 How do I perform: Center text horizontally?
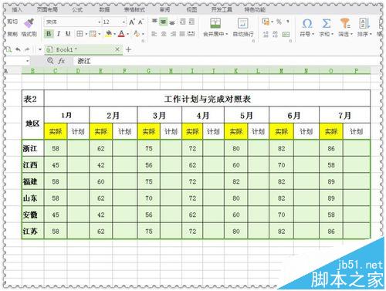coord(164,34)
